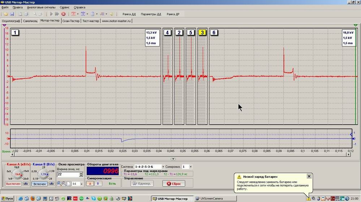
Task: Click the Канал B voltage range knob
Action: [43, 174]
